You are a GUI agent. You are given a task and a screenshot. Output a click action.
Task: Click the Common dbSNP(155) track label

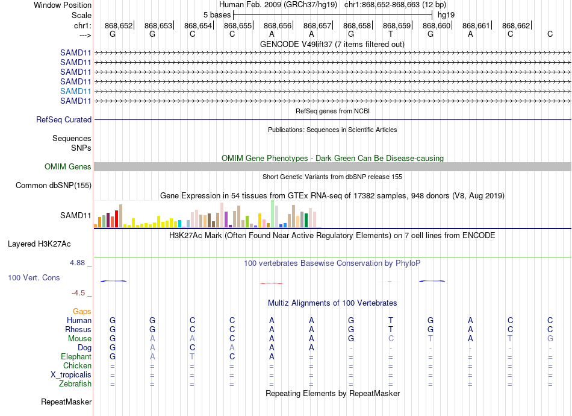coord(54,186)
